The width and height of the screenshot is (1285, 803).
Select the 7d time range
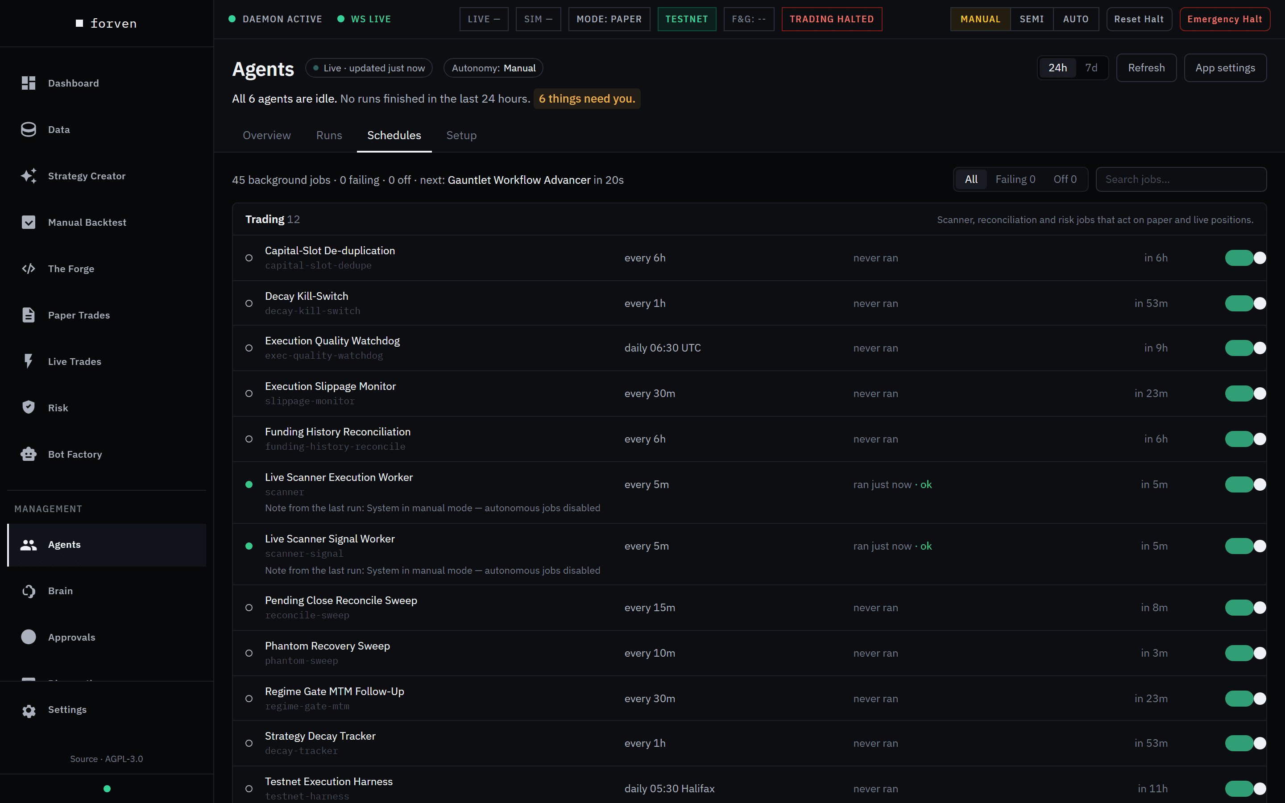click(1091, 68)
